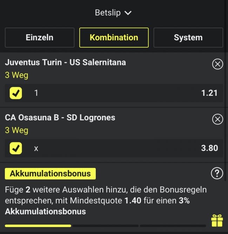The image size is (228, 234).
Task: Remove the Juventus Turin bet with X icon
Action: tap(217, 64)
